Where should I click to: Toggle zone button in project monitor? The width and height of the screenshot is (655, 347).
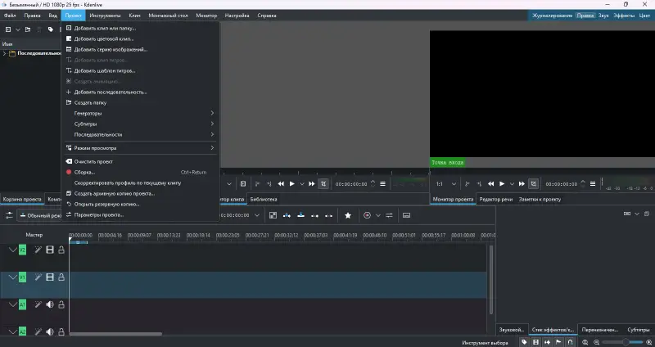[x=534, y=184]
